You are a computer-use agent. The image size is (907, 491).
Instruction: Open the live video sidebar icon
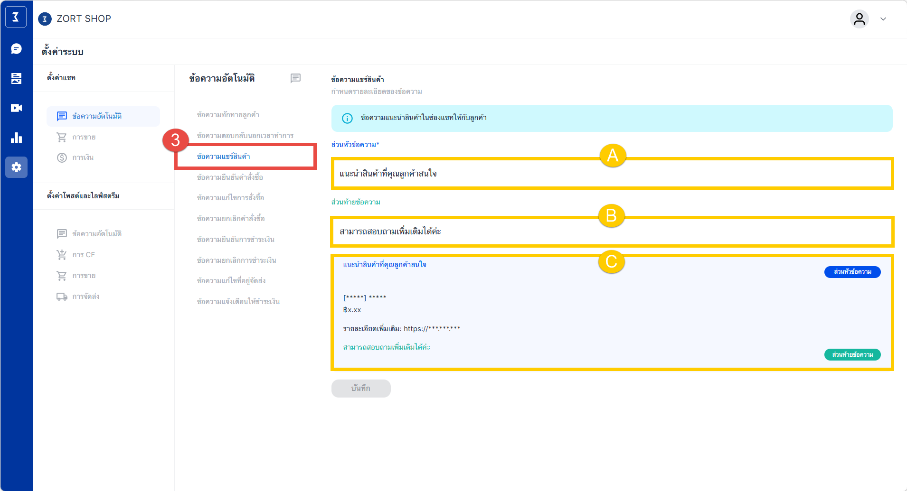[x=16, y=108]
